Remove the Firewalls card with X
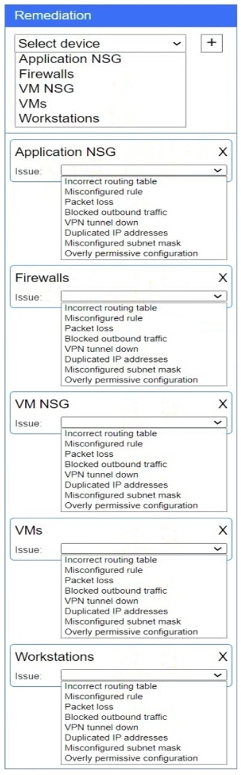This screenshot has width=241, height=775. coord(222,278)
